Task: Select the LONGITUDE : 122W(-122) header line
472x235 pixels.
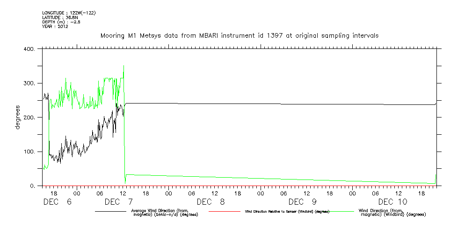Action: tap(69, 13)
